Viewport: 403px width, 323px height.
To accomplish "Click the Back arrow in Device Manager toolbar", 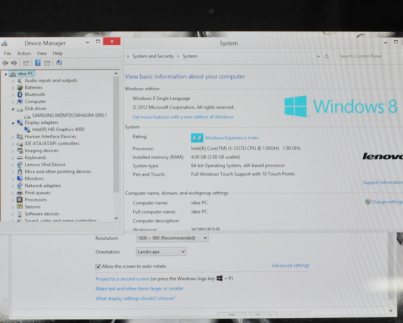I will click(5, 63).
